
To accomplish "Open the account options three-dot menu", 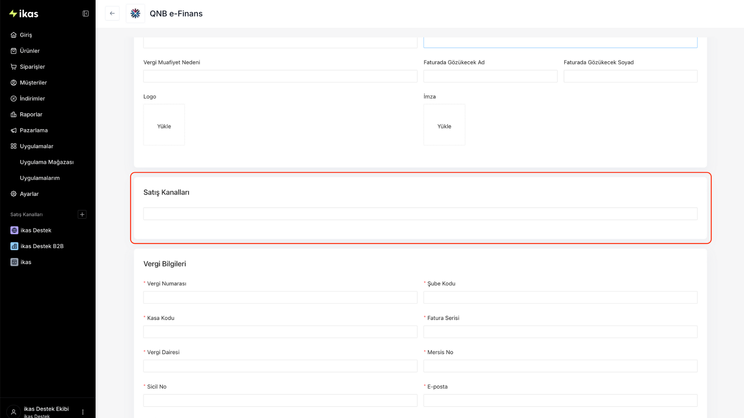I will tap(83, 412).
